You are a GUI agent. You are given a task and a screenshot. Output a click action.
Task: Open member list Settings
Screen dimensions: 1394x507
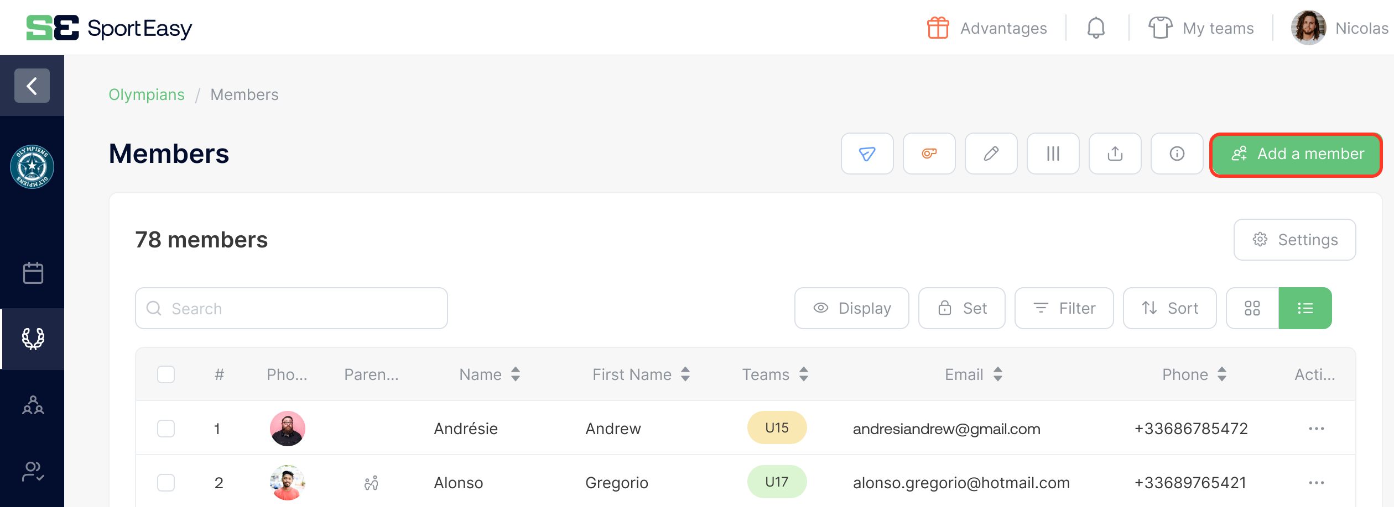[1294, 239]
